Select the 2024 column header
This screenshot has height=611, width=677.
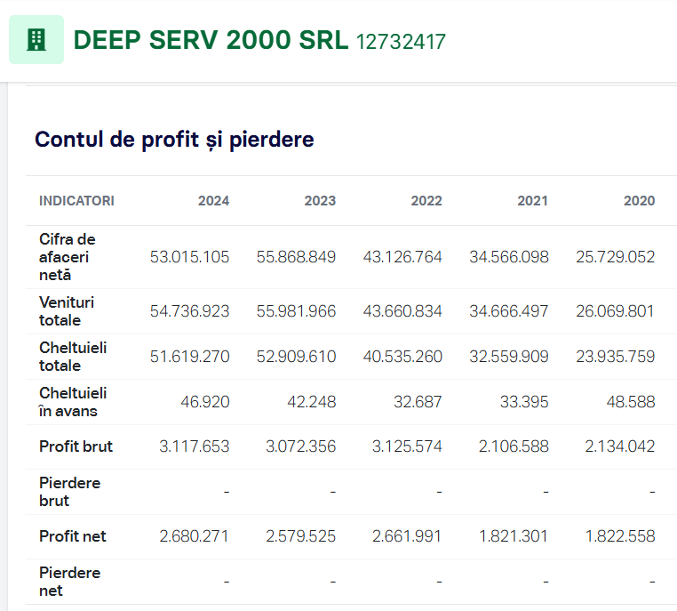(213, 201)
